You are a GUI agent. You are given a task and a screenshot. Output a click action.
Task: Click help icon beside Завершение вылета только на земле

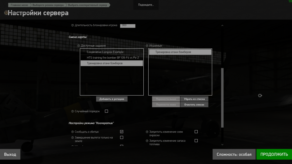(72, 137)
